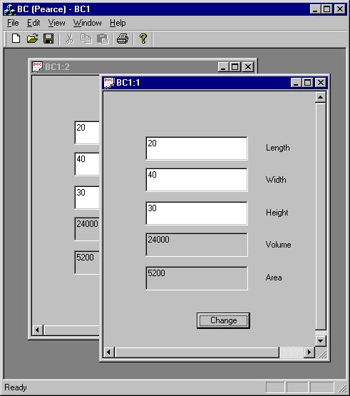Viewport: 350px width, 396px height.
Task: Maximize the BC1:2 child window
Action: tap(235, 67)
